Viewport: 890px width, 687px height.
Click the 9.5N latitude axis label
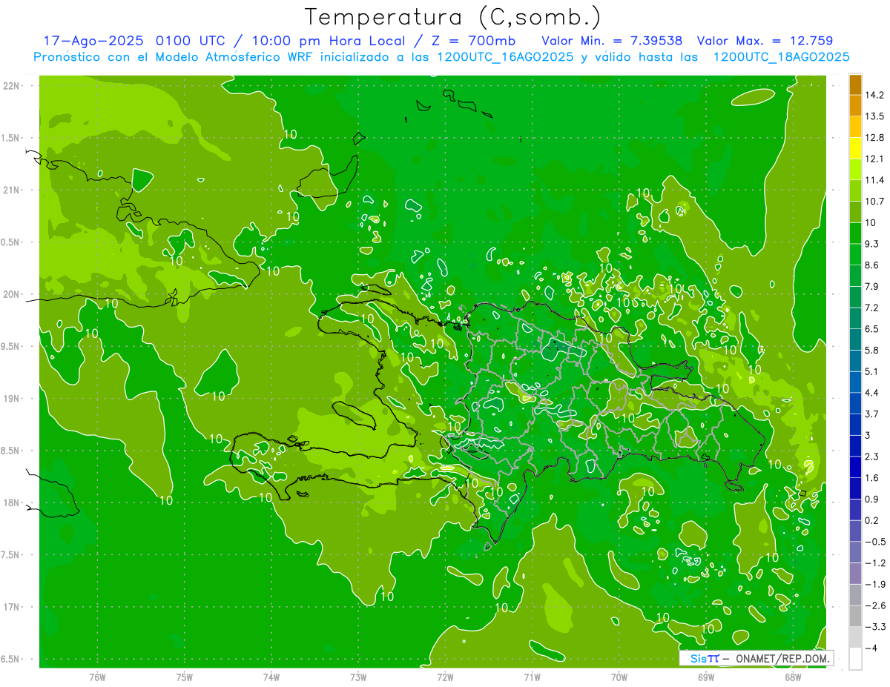(x=9, y=346)
